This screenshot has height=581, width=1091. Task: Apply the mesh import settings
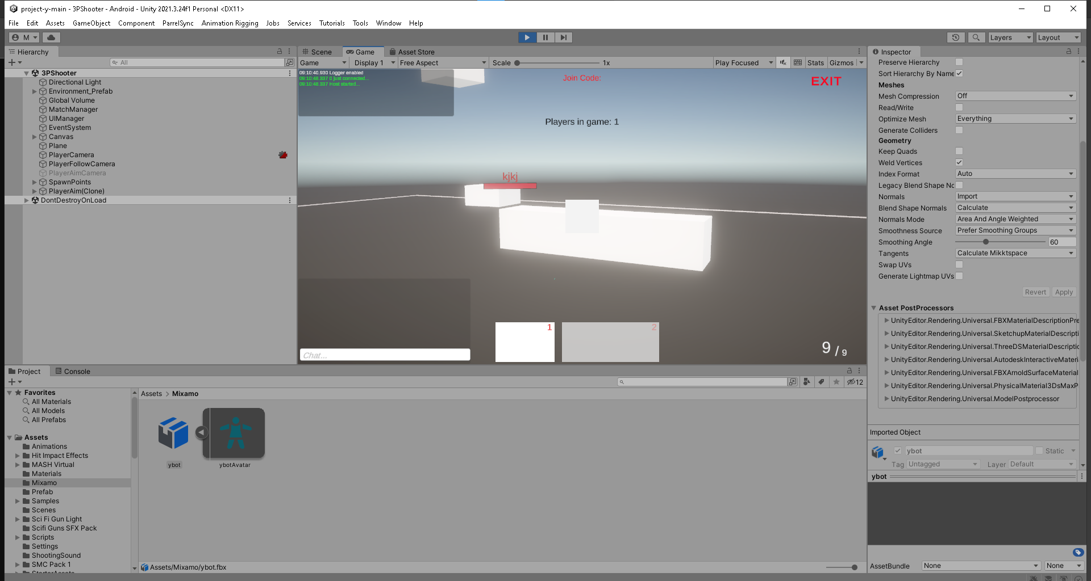1063,292
